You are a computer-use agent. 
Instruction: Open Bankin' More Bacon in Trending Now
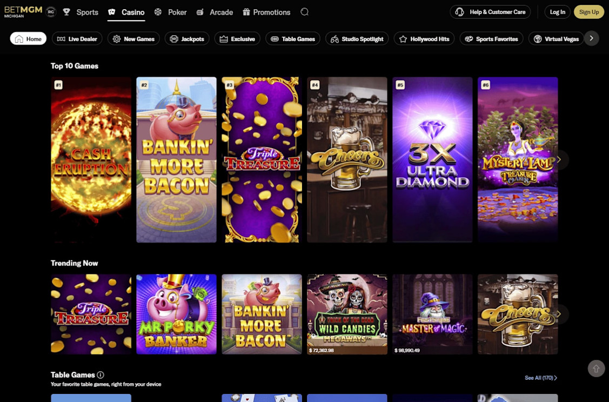point(262,314)
